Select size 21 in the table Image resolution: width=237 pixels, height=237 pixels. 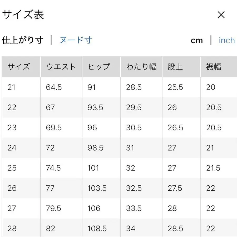[x=12, y=87]
